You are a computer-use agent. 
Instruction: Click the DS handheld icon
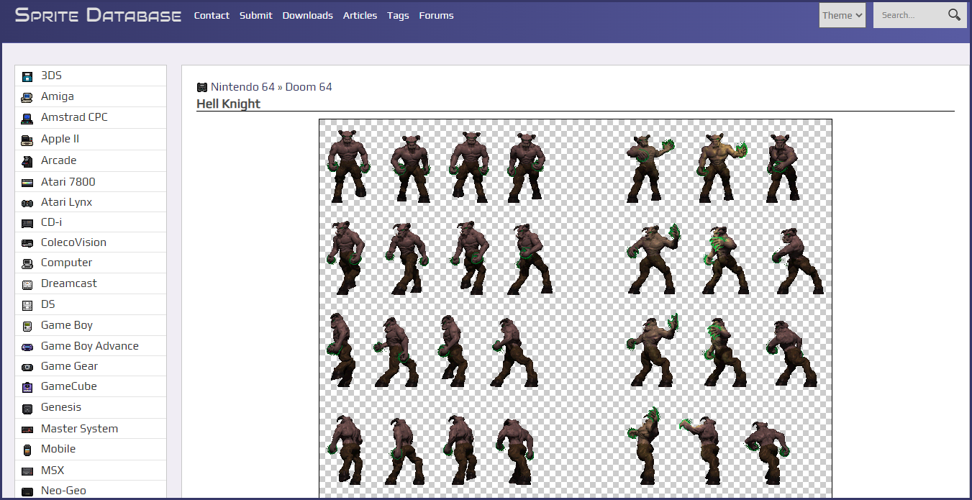click(27, 305)
